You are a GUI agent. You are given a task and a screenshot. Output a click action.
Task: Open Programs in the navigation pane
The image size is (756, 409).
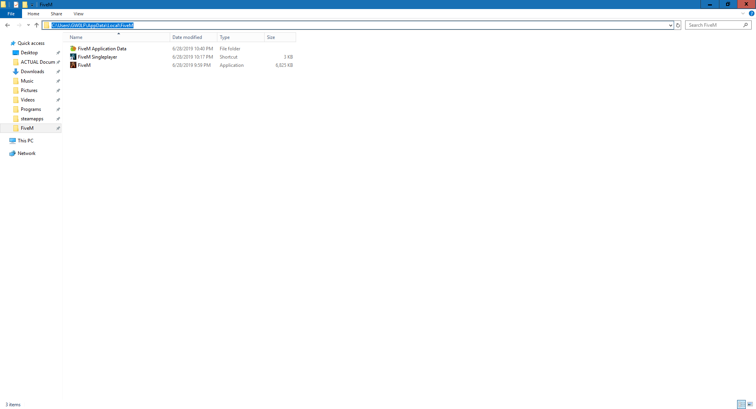coord(31,109)
